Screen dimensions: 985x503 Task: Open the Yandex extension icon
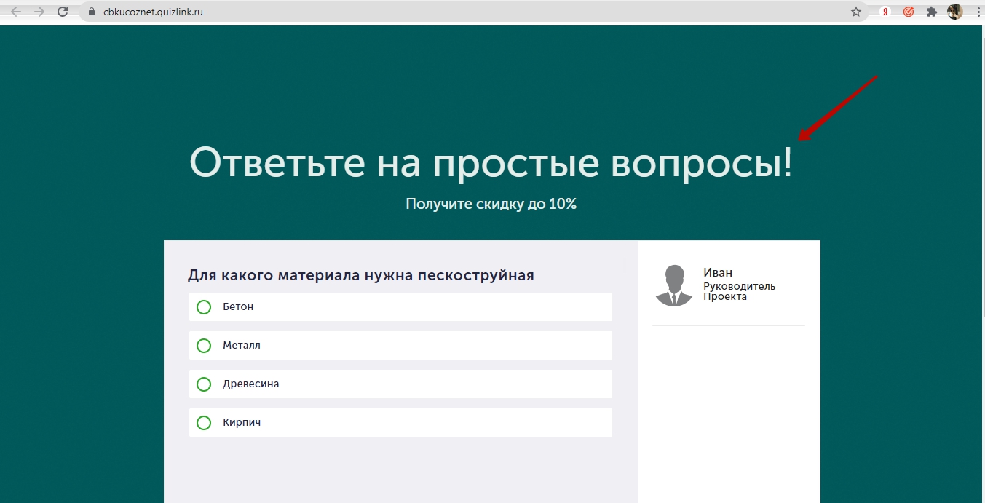point(885,12)
